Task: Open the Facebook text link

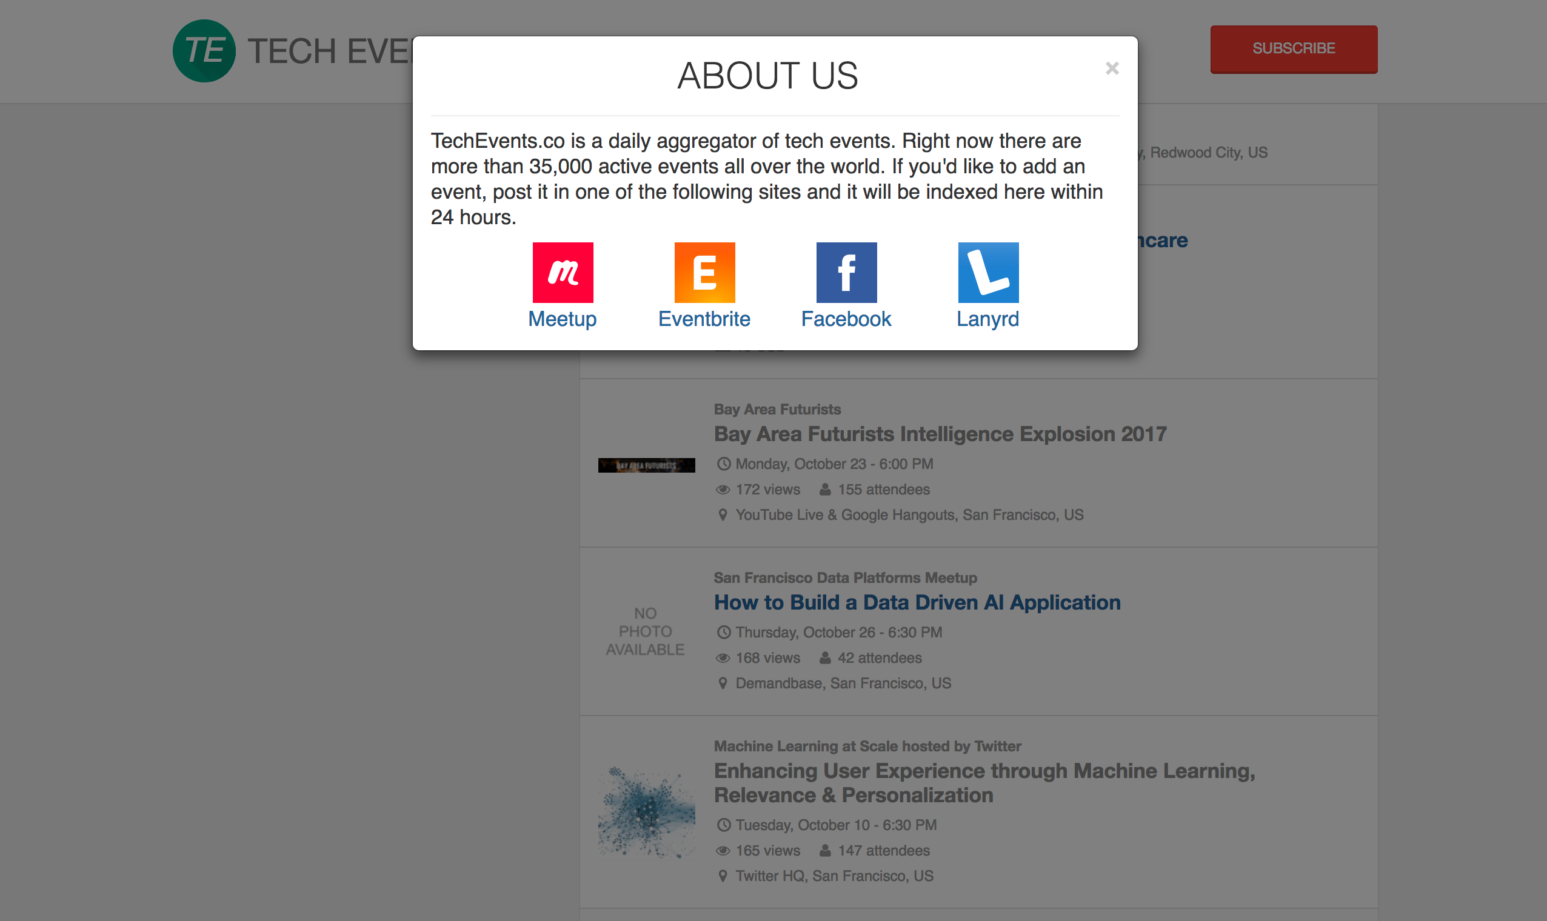Action: (846, 319)
